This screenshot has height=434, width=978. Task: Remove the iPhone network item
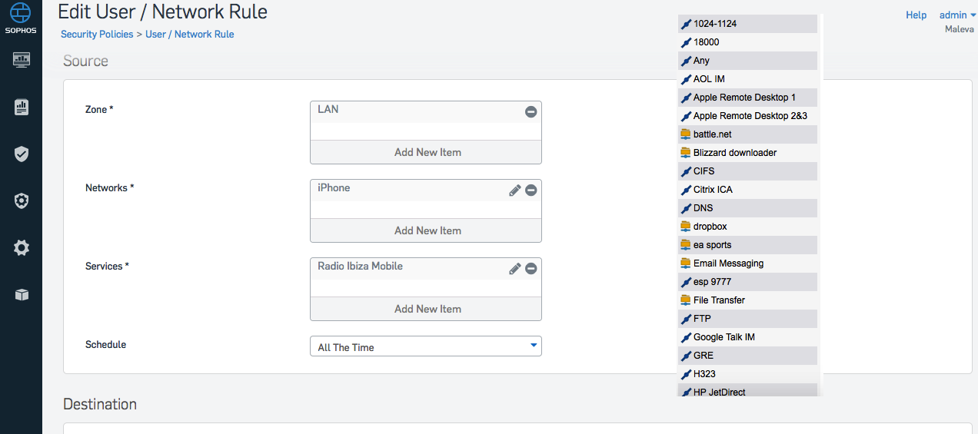(531, 190)
